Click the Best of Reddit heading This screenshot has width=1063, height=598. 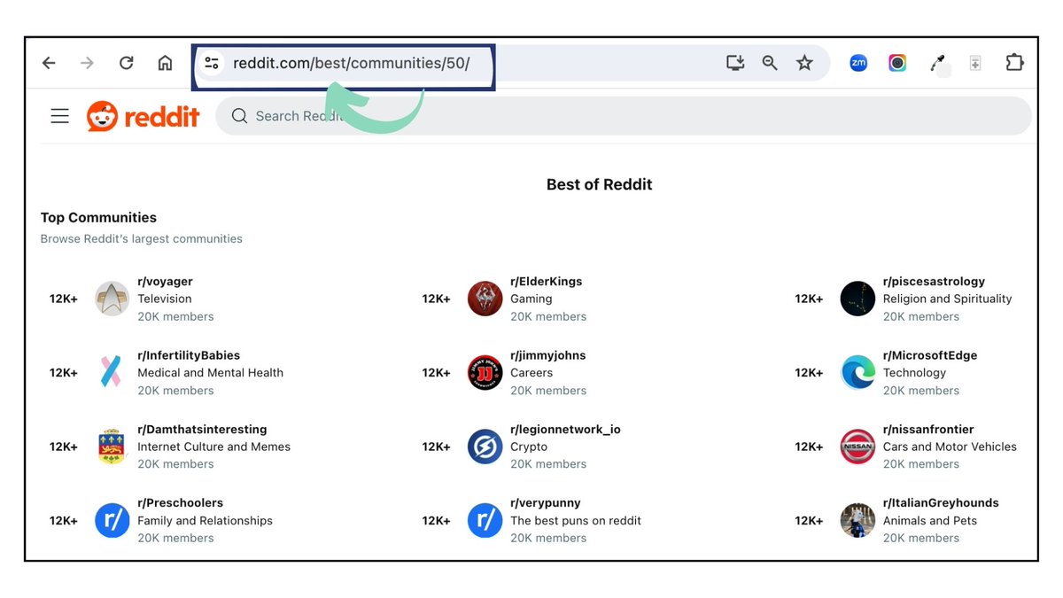[x=599, y=184]
